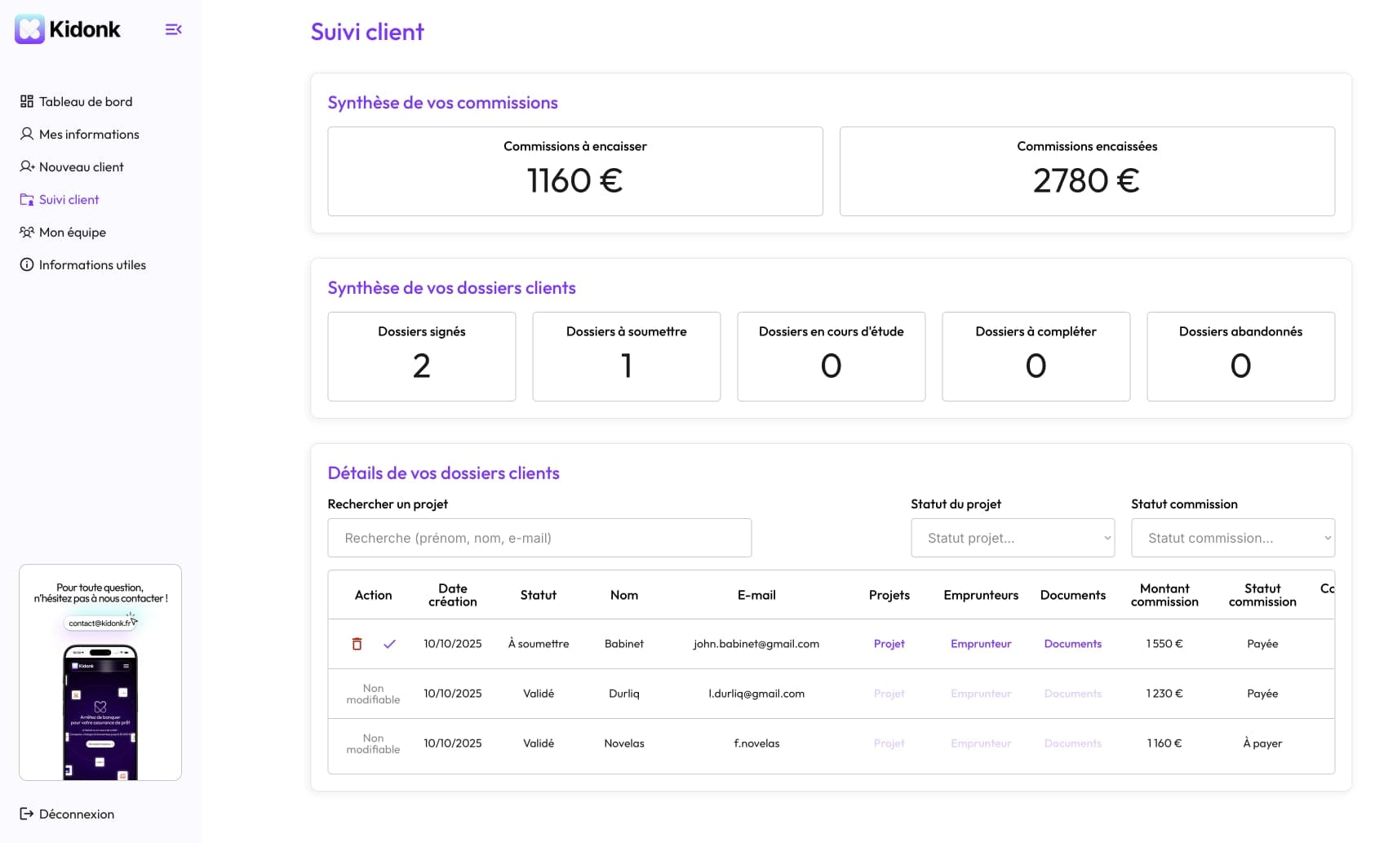Open the Statut projet dropdown
Screen dimensions: 1375x843
pos(1012,538)
